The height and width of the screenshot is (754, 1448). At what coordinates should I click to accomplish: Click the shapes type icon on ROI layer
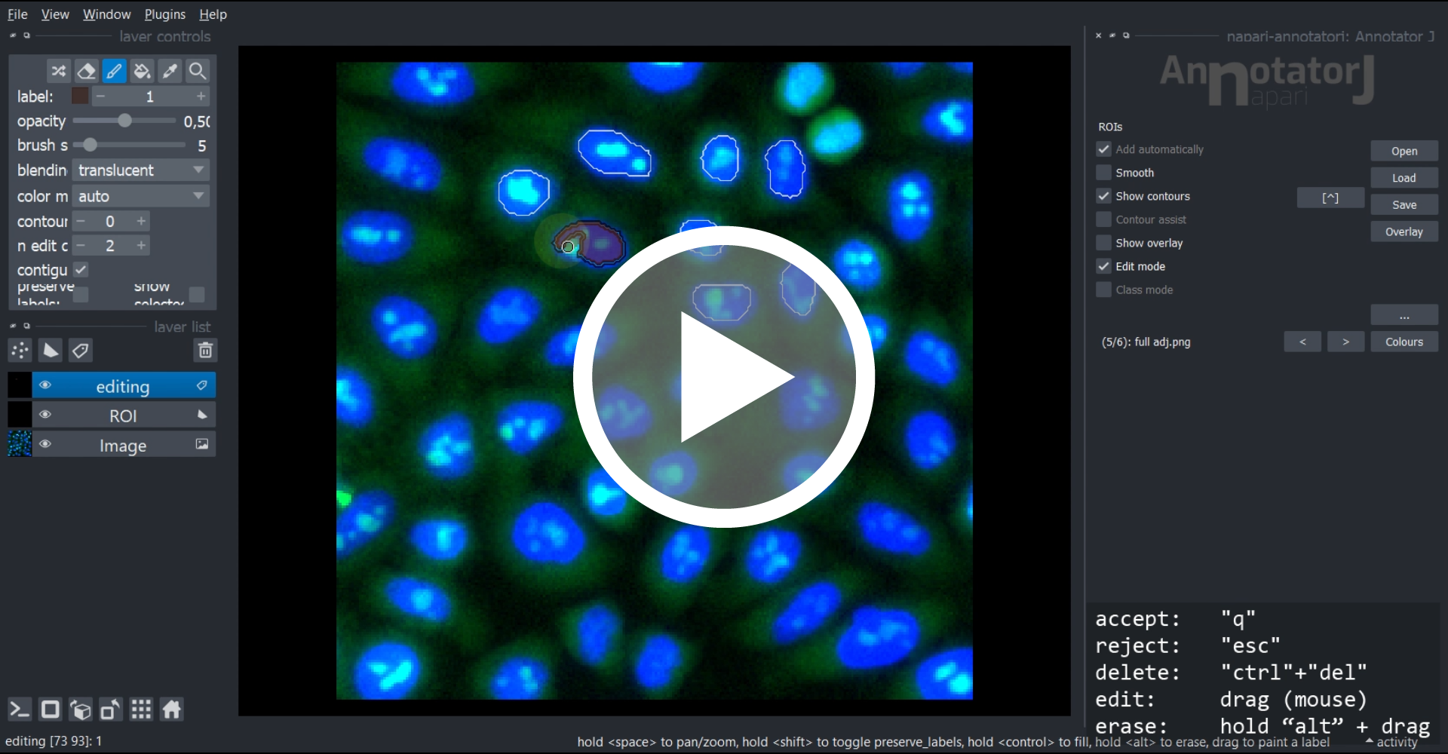[x=202, y=415]
